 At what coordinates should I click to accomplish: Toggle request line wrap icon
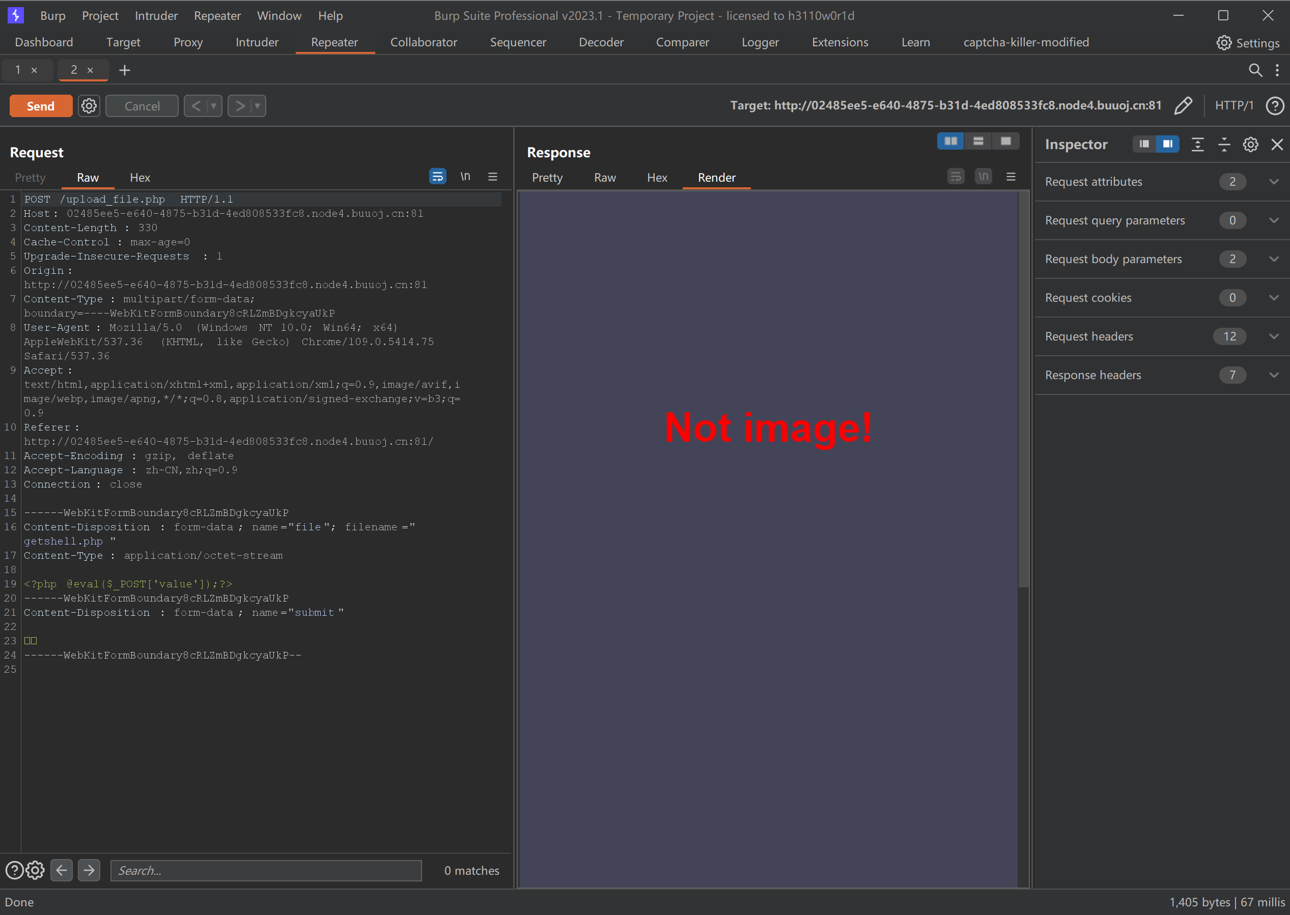coord(437,177)
